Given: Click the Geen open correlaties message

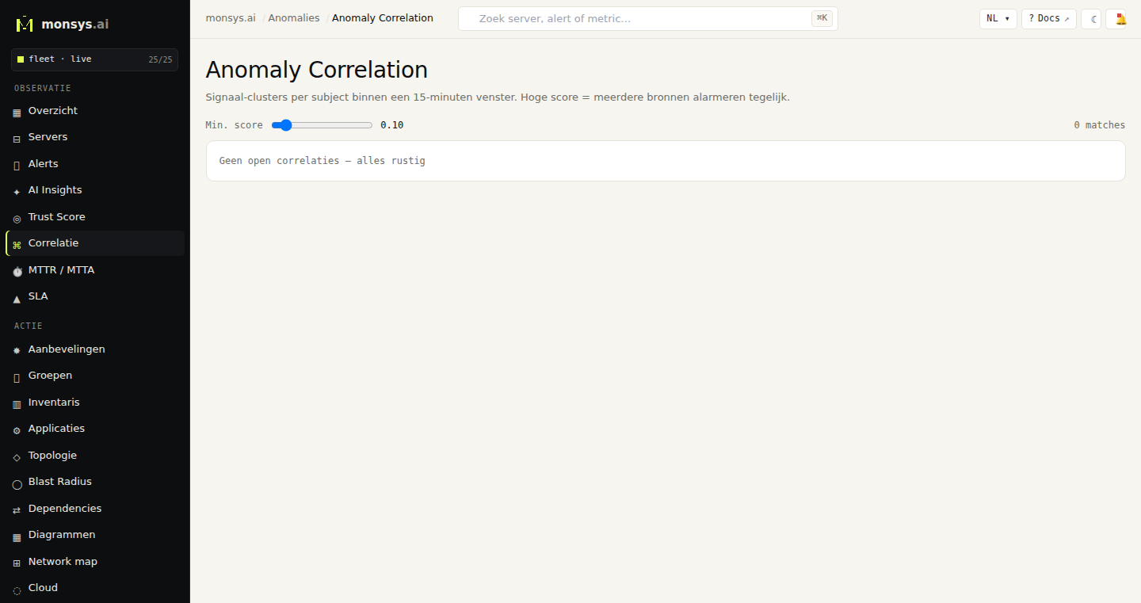Looking at the screenshot, I should (x=322, y=161).
